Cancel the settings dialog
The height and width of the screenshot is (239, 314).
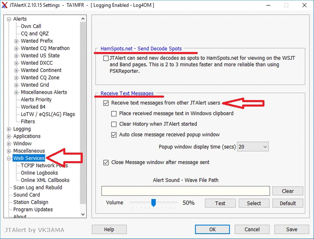[x=252, y=229]
